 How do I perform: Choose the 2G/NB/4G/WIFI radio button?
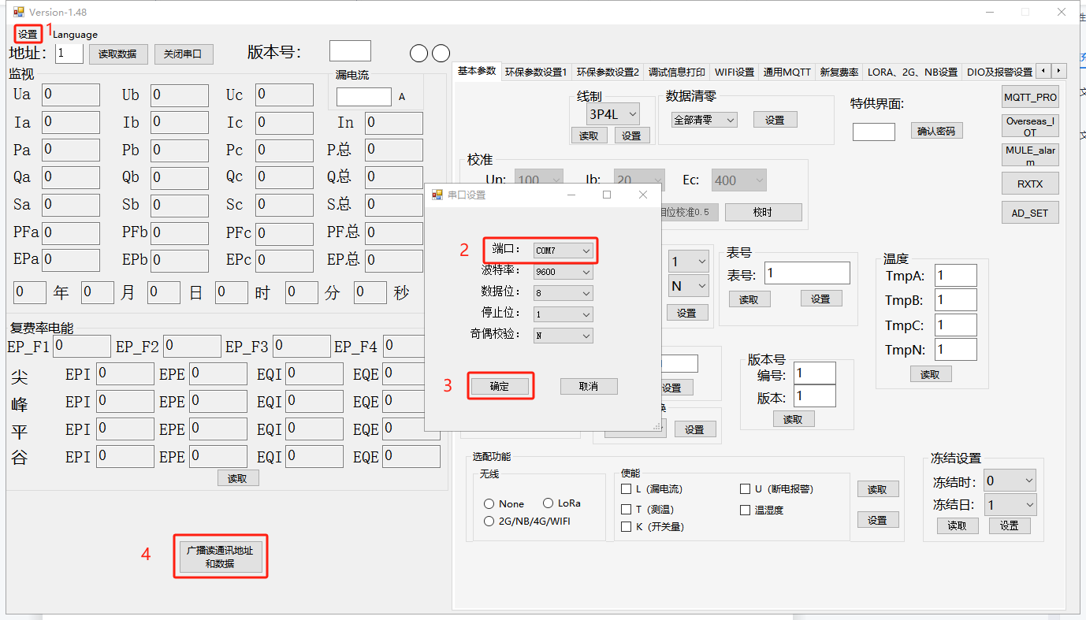click(489, 522)
